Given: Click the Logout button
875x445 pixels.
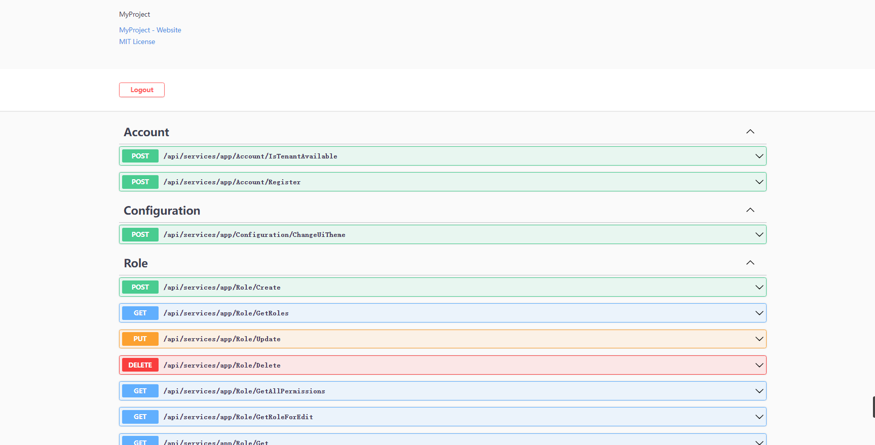Looking at the screenshot, I should [142, 90].
